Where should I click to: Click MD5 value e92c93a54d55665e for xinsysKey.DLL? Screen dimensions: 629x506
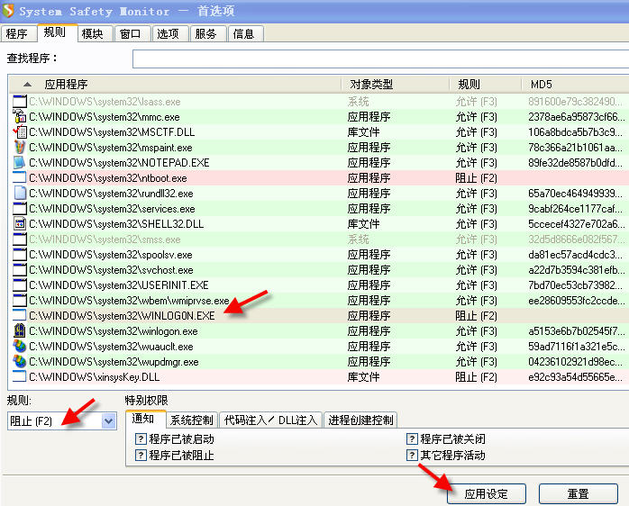click(x=577, y=377)
